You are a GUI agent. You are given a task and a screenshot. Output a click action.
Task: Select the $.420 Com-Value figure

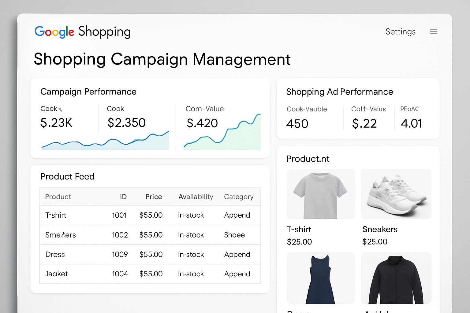[202, 123]
